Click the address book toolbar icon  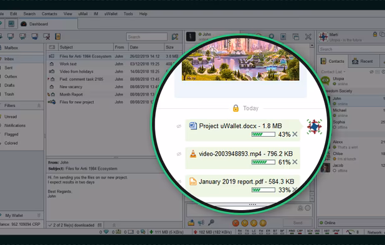pyautogui.click(x=58, y=37)
